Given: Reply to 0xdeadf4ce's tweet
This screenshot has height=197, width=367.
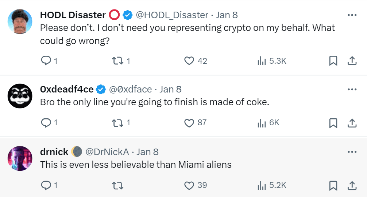Looking at the screenshot, I should (x=46, y=123).
